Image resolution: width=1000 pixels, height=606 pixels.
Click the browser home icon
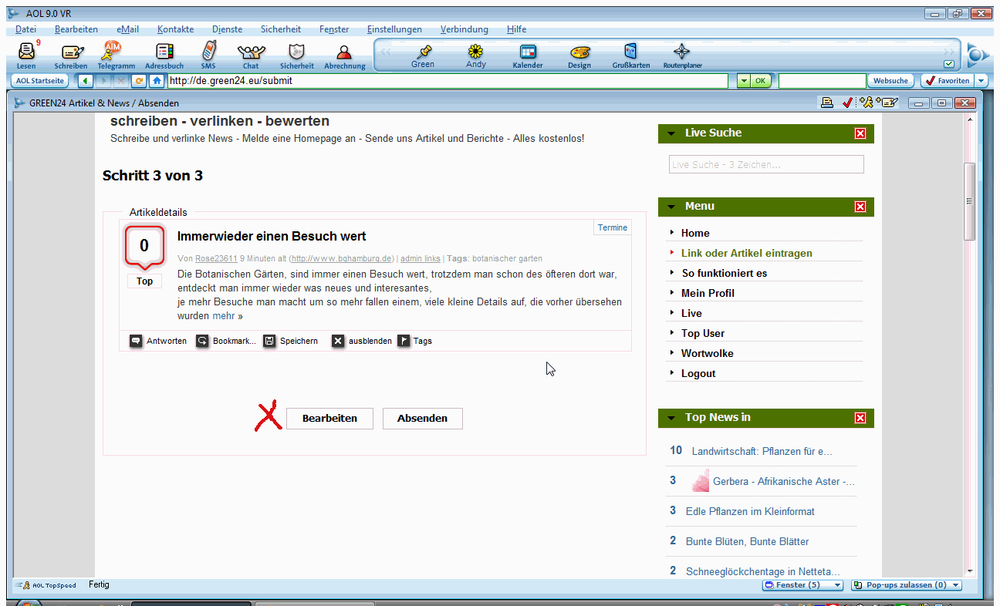pyautogui.click(x=157, y=81)
